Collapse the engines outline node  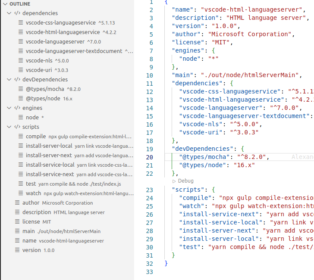pyautogui.click(x=9, y=108)
